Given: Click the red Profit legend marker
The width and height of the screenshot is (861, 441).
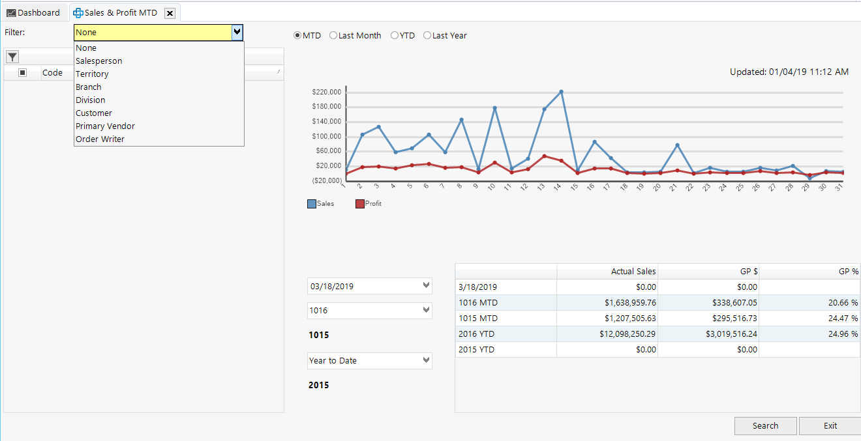Looking at the screenshot, I should [x=361, y=203].
